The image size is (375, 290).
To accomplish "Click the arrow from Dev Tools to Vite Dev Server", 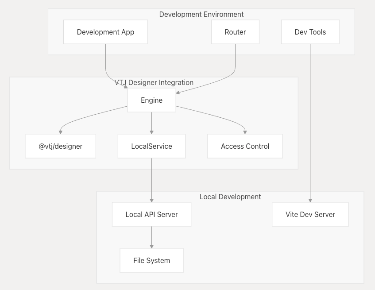I will 310,124.
